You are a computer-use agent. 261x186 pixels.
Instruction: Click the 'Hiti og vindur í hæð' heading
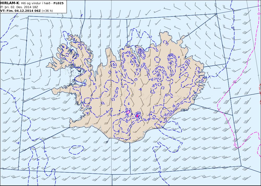[x=35, y=3]
